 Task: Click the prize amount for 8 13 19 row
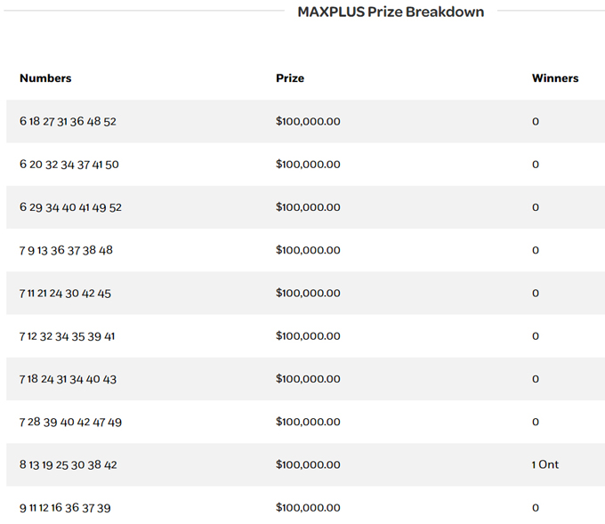308,464
